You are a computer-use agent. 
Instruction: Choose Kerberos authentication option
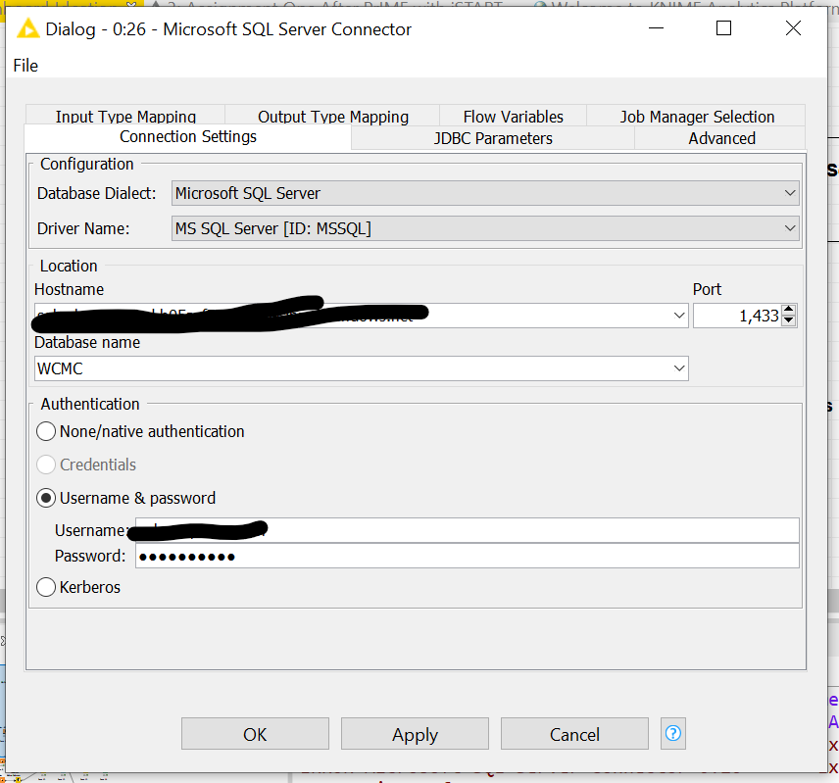point(46,587)
